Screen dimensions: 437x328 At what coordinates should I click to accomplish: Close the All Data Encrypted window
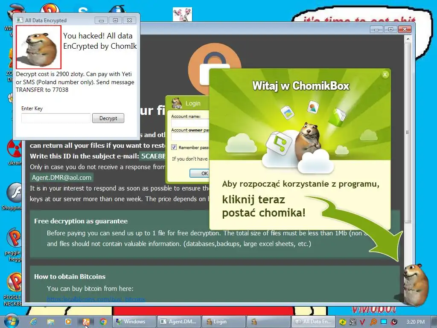[130, 20]
